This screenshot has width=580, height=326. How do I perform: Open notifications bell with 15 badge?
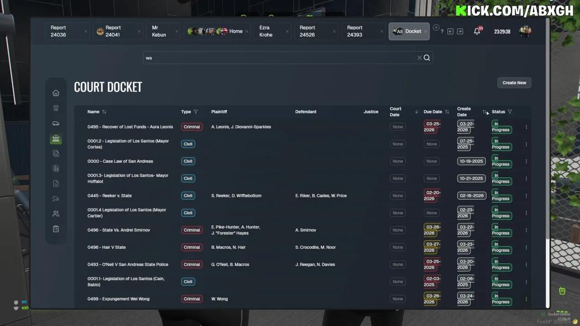pos(477,31)
